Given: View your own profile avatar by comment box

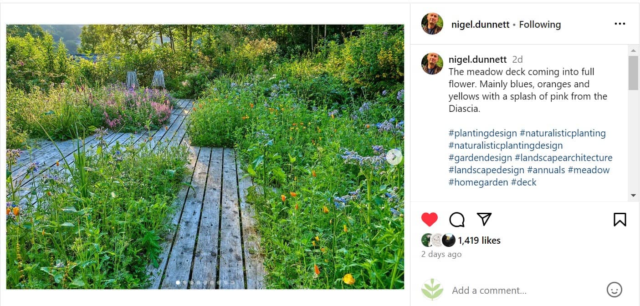Looking at the screenshot, I should tap(432, 290).
